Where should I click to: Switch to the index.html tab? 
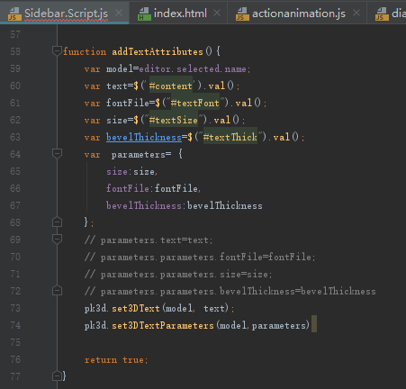tap(180, 14)
